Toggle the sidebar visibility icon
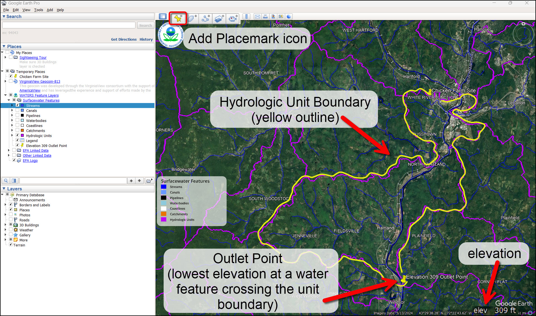 click(x=163, y=17)
